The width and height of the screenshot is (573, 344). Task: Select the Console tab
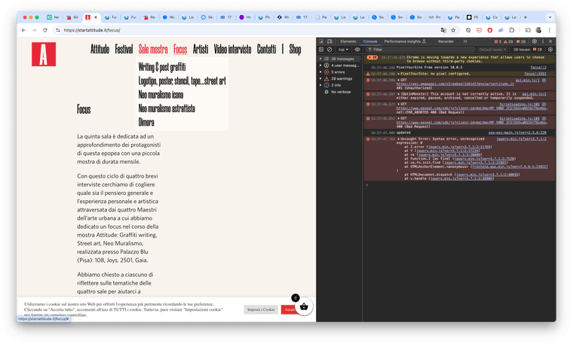(370, 41)
